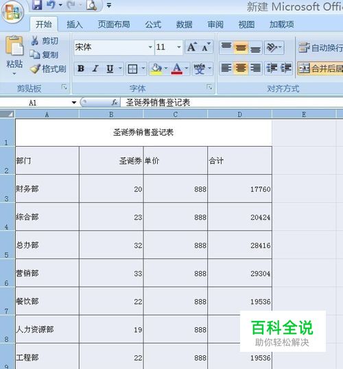Open the Quick Access Toolbar customize menu
343x369 pixels.
click(109, 5)
